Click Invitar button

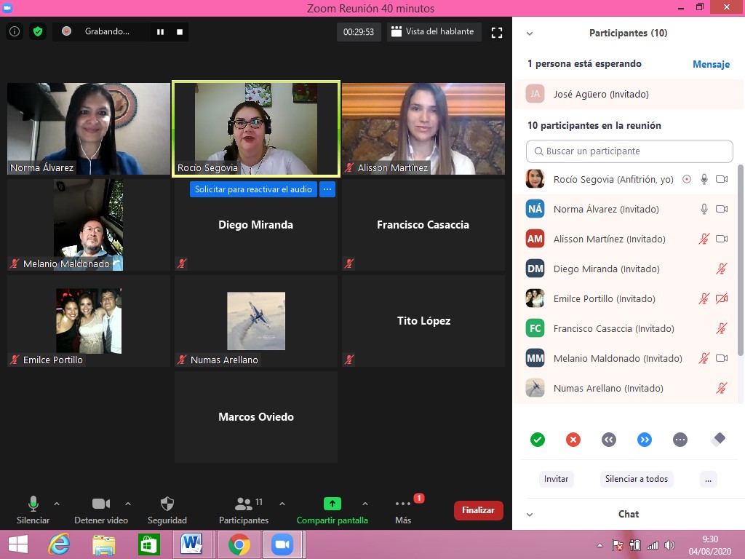point(556,479)
